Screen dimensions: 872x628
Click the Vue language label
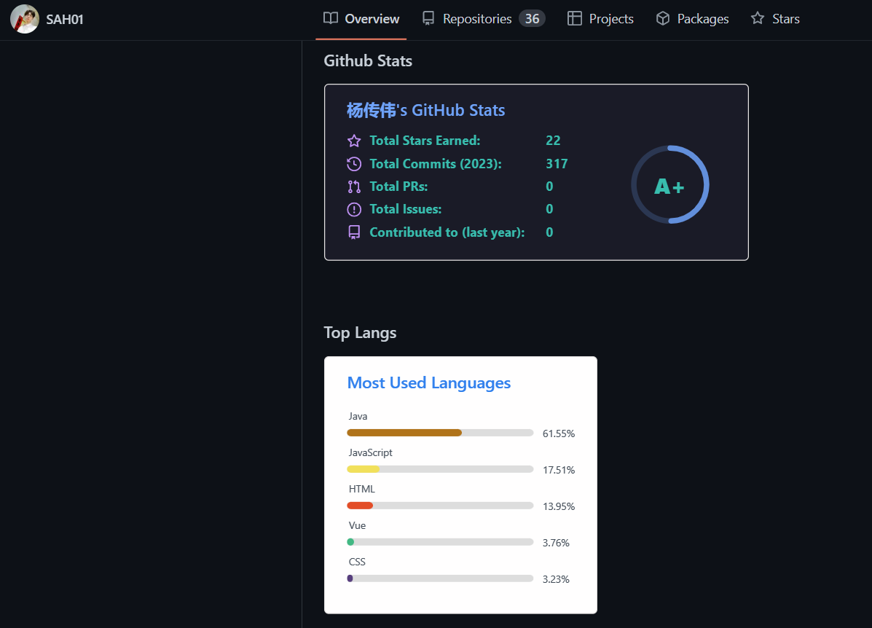click(357, 526)
